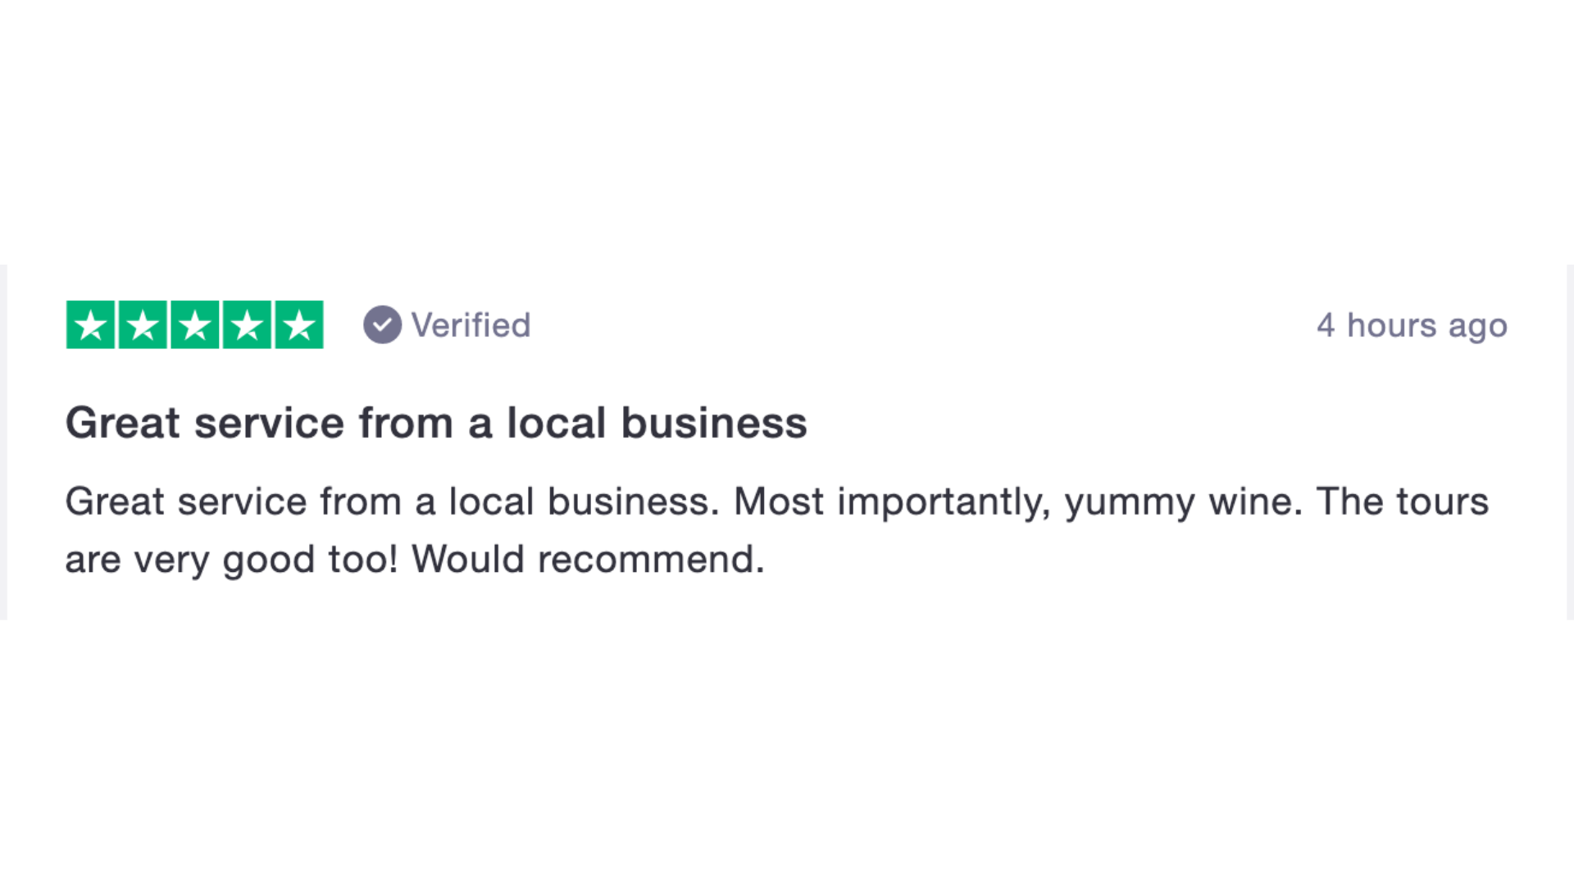This screenshot has height=885, width=1574.
Task: Click the 'Would recommend.' sentence
Action: pos(588,560)
